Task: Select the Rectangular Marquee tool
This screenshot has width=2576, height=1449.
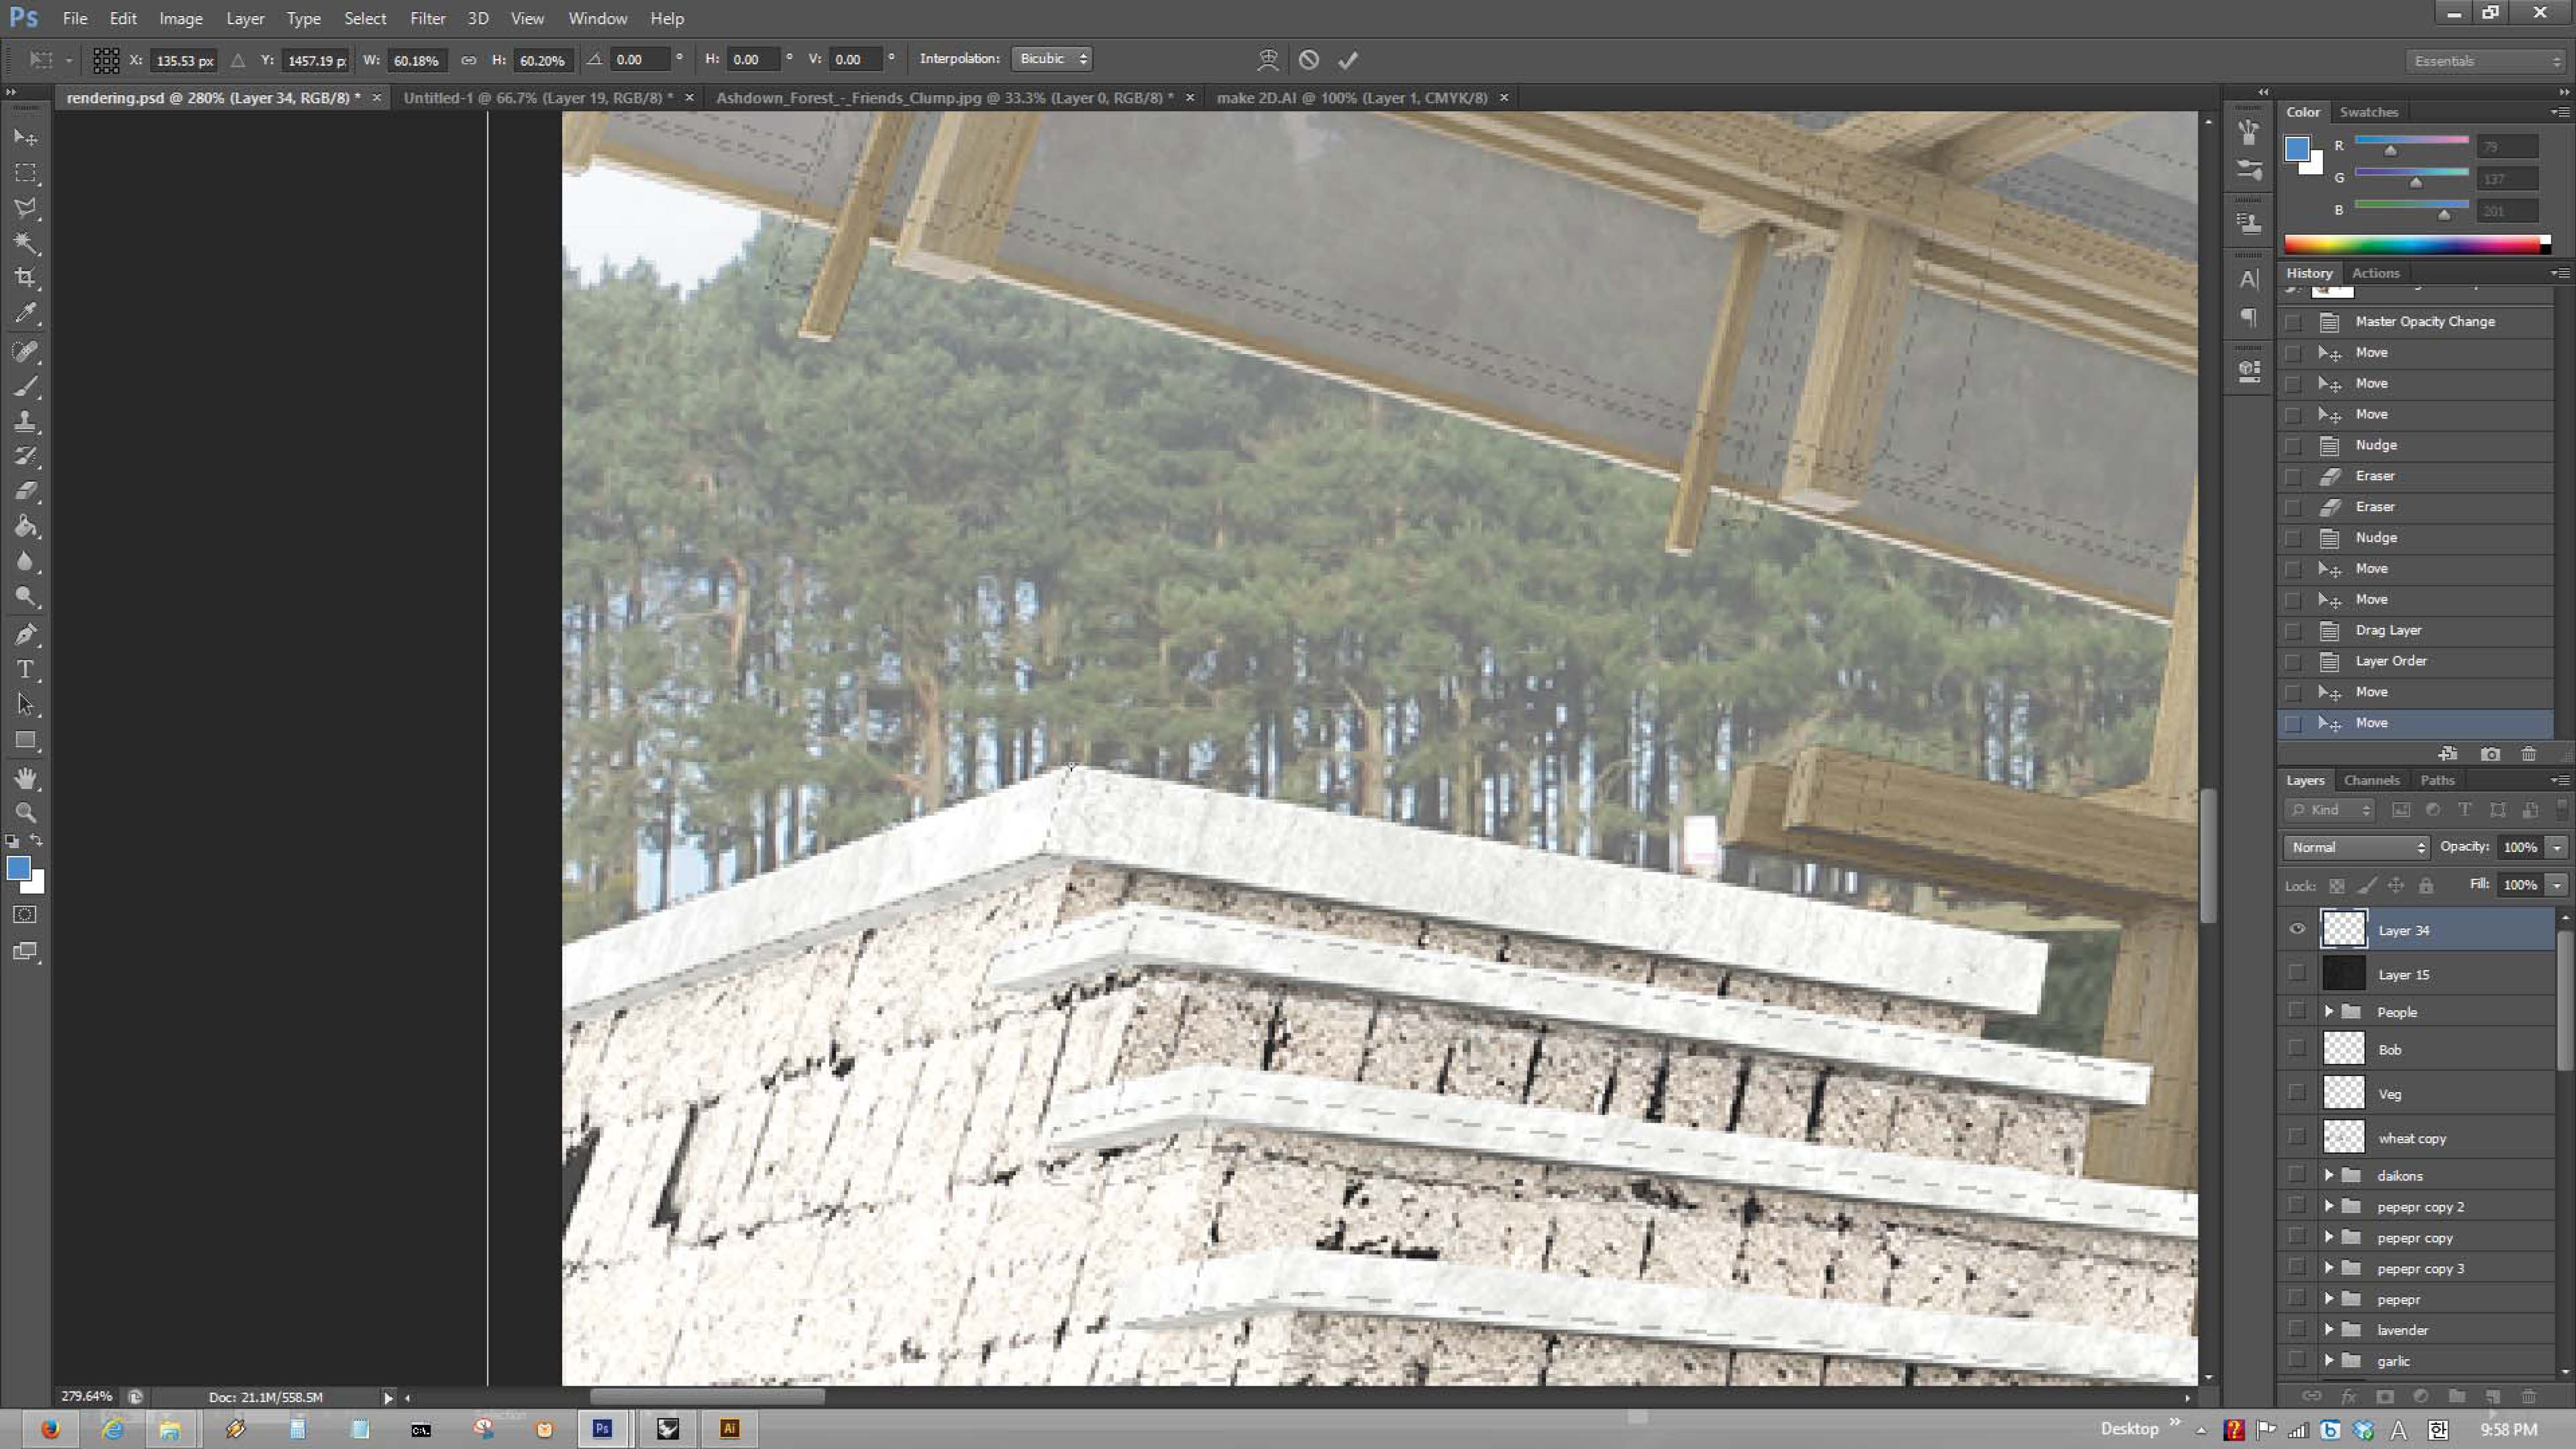Action: pyautogui.click(x=26, y=173)
